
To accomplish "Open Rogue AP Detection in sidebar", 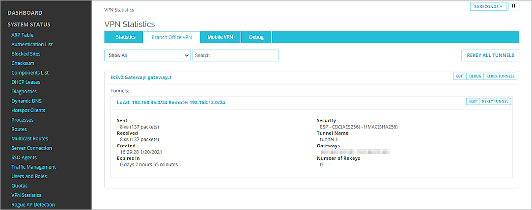I will [33, 205].
